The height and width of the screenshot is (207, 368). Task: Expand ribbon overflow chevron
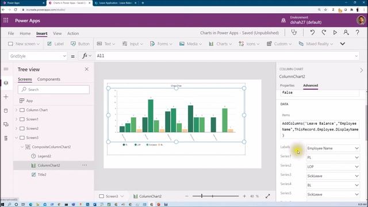coord(343,44)
